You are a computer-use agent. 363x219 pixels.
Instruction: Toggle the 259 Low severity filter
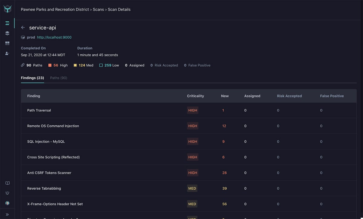coord(109,65)
